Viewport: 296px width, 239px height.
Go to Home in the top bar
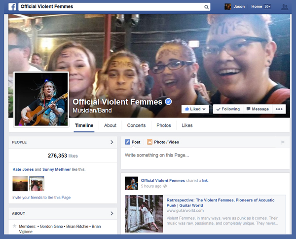point(257,6)
